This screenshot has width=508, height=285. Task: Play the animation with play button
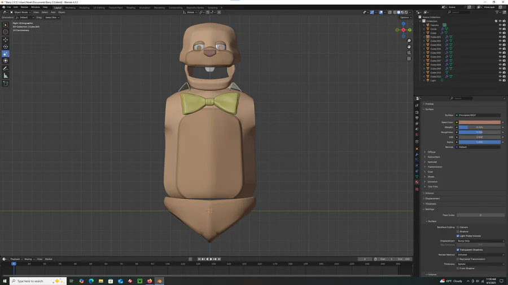[x=211, y=259]
